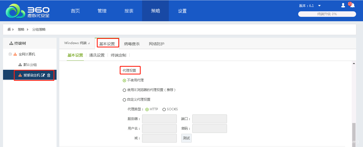Click the home icon in breadcrumb
The height and width of the screenshot is (147, 363).
pyautogui.click(x=9, y=29)
